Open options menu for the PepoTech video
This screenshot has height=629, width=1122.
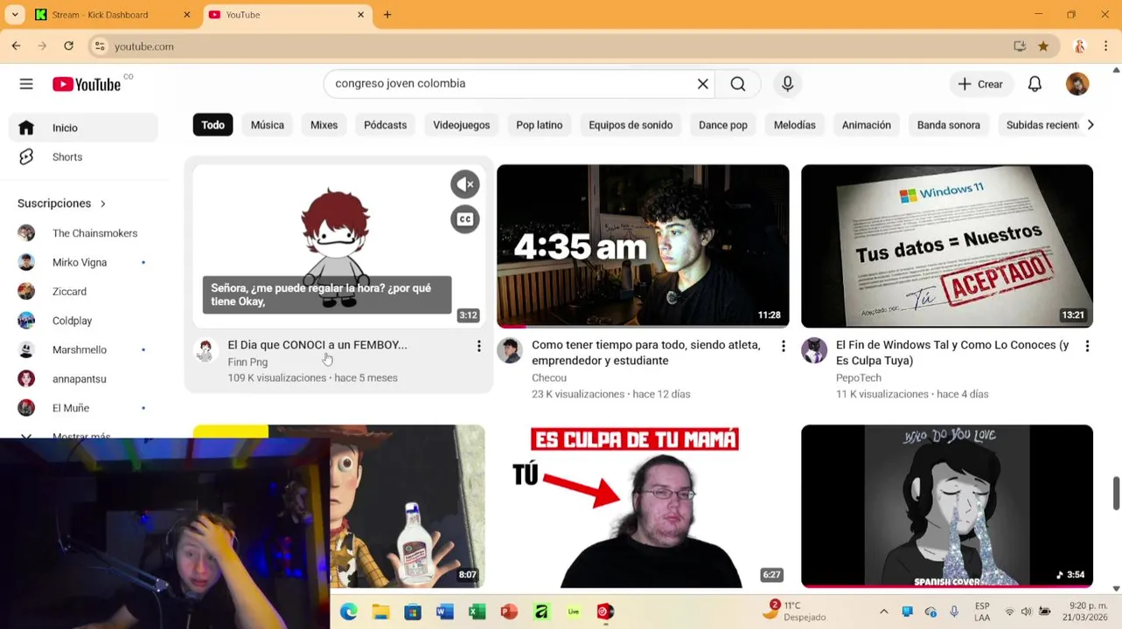(1087, 347)
